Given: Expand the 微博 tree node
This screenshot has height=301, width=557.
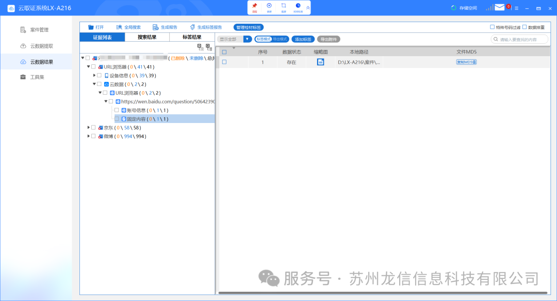Looking at the screenshot, I should point(88,136).
